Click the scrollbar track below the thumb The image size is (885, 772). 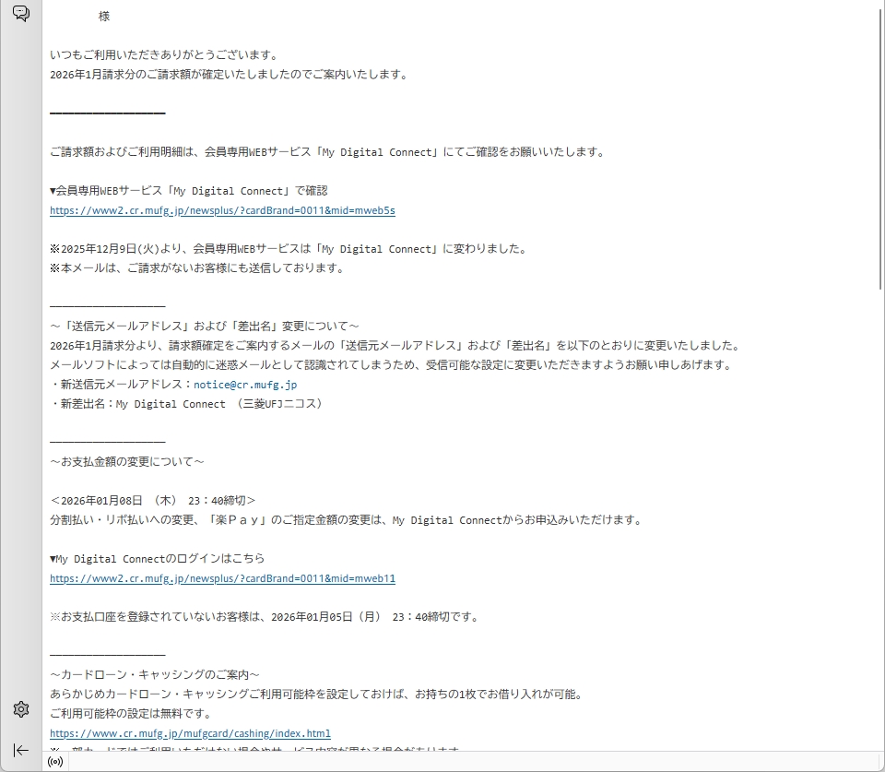coord(879,517)
